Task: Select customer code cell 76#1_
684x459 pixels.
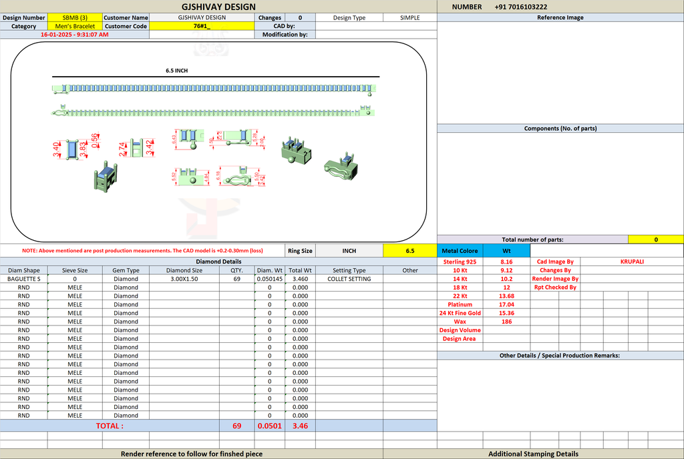Action: pyautogui.click(x=202, y=26)
